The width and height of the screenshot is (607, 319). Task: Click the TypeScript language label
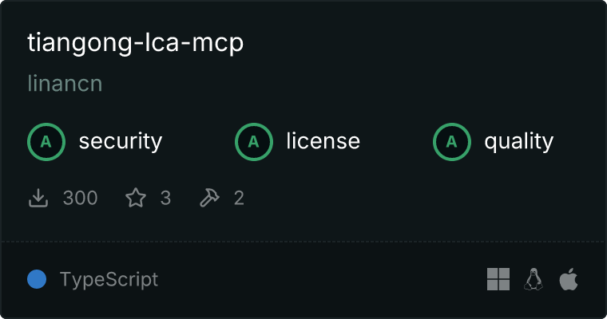tap(109, 280)
